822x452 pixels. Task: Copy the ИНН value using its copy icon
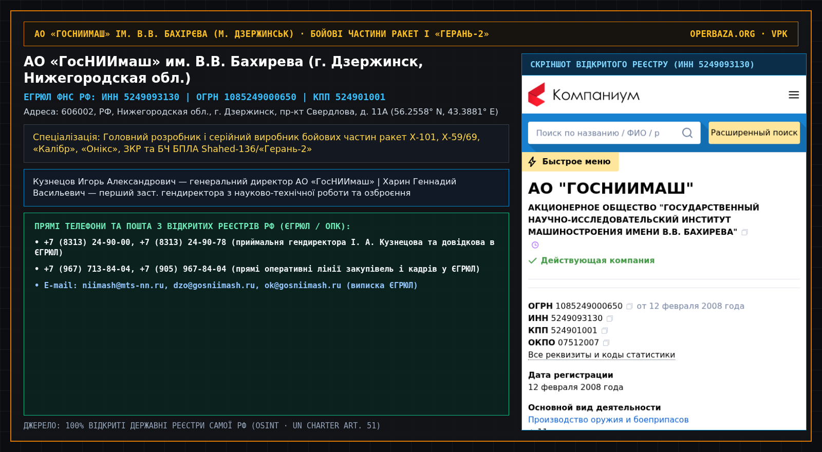click(610, 318)
